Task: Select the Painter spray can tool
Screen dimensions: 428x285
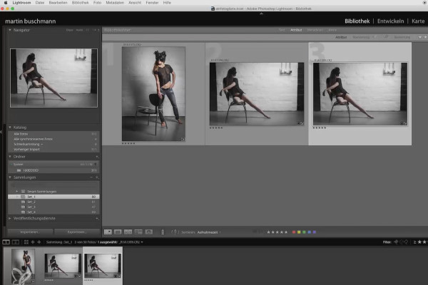Action: click(163, 232)
